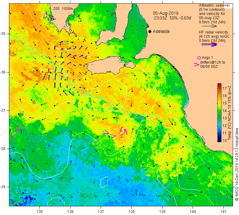Click the longitude axis label 135

40,211
